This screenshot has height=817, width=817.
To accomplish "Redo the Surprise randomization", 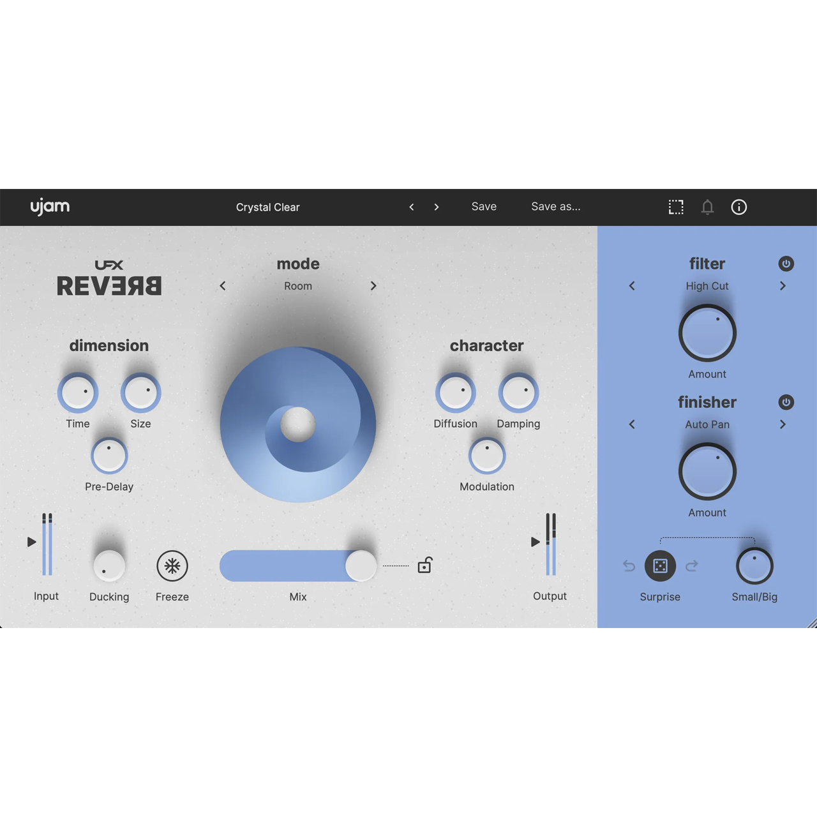I will click(692, 566).
